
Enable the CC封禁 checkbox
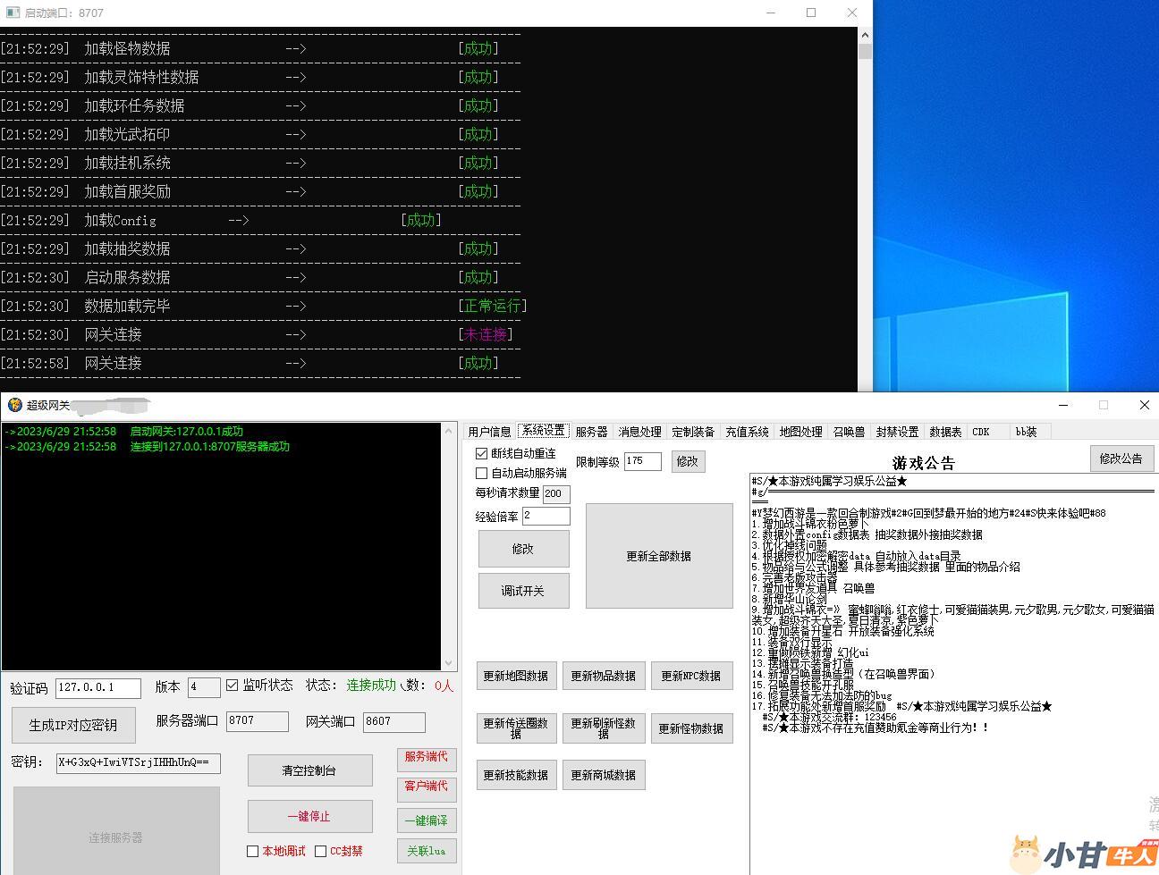click(x=320, y=851)
